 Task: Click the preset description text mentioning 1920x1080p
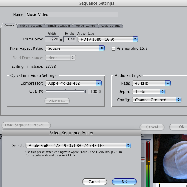tap(74, 154)
